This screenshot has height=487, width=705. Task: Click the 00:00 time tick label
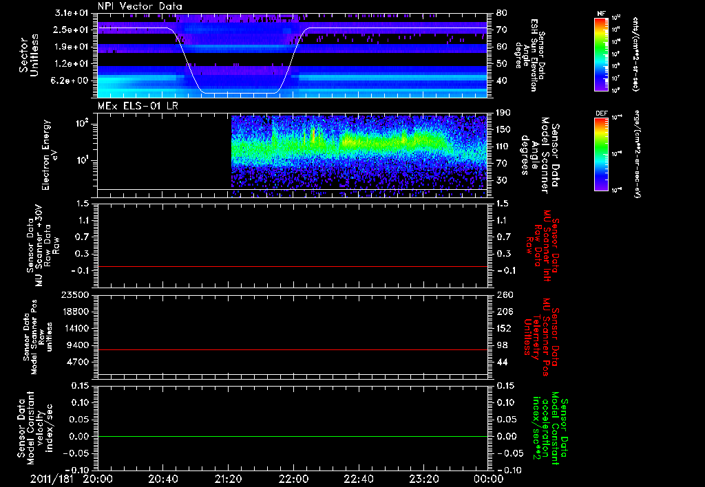point(488,480)
